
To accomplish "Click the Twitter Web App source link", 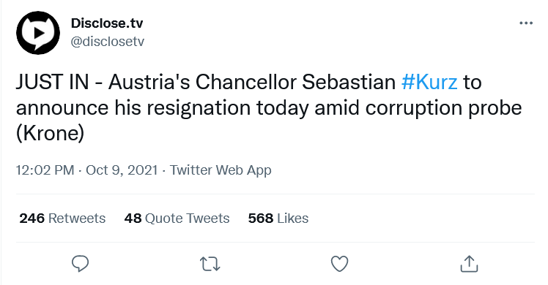I will [x=221, y=170].
